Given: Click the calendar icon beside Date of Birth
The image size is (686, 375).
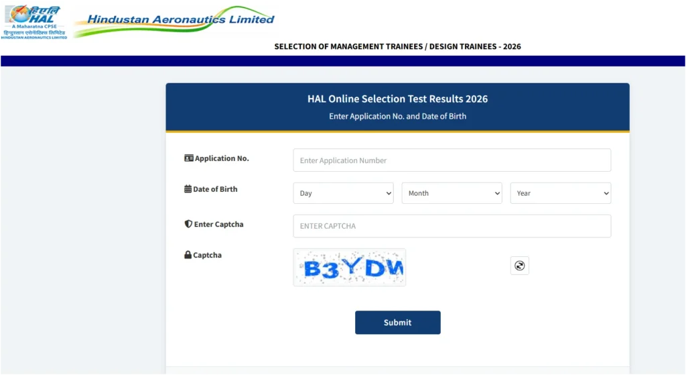Looking at the screenshot, I should tap(188, 189).
